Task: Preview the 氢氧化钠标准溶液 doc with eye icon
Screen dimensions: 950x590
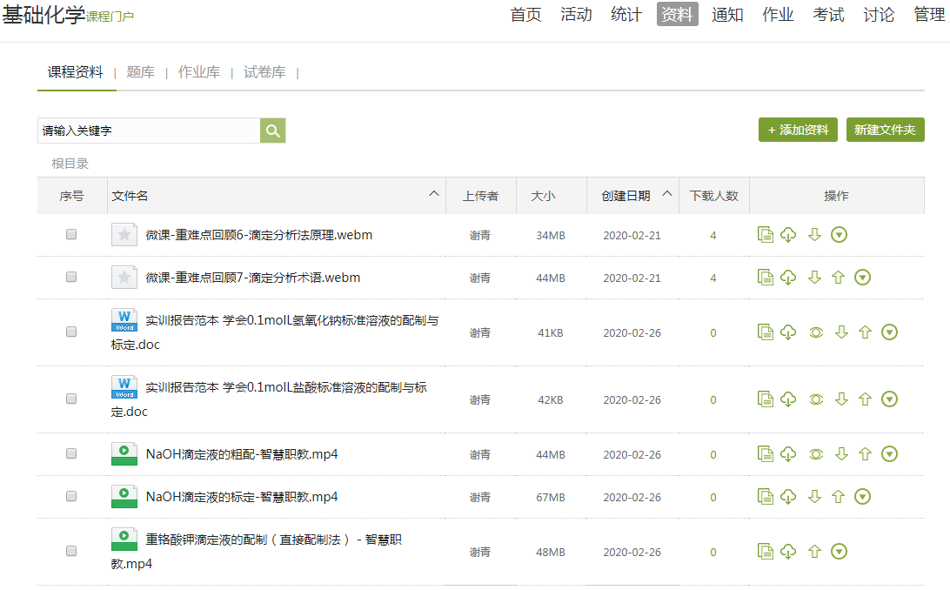Action: 816,332
